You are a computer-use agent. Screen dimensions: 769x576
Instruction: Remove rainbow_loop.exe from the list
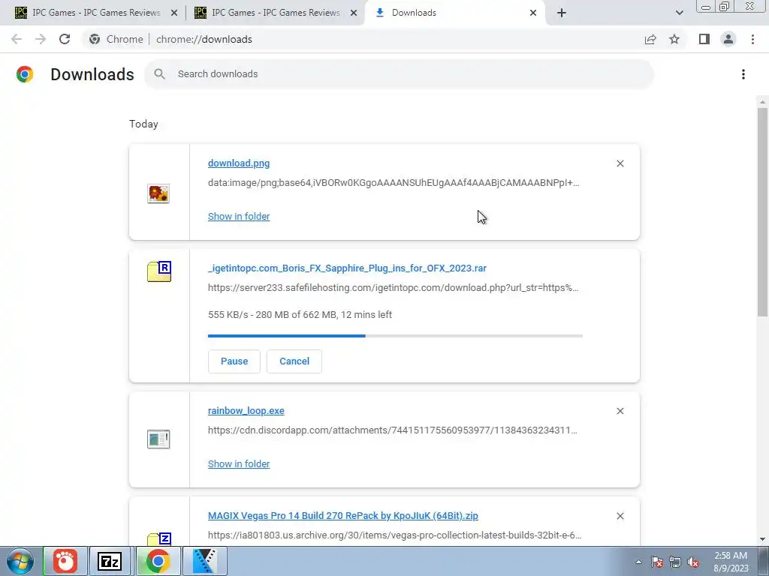[620, 411]
